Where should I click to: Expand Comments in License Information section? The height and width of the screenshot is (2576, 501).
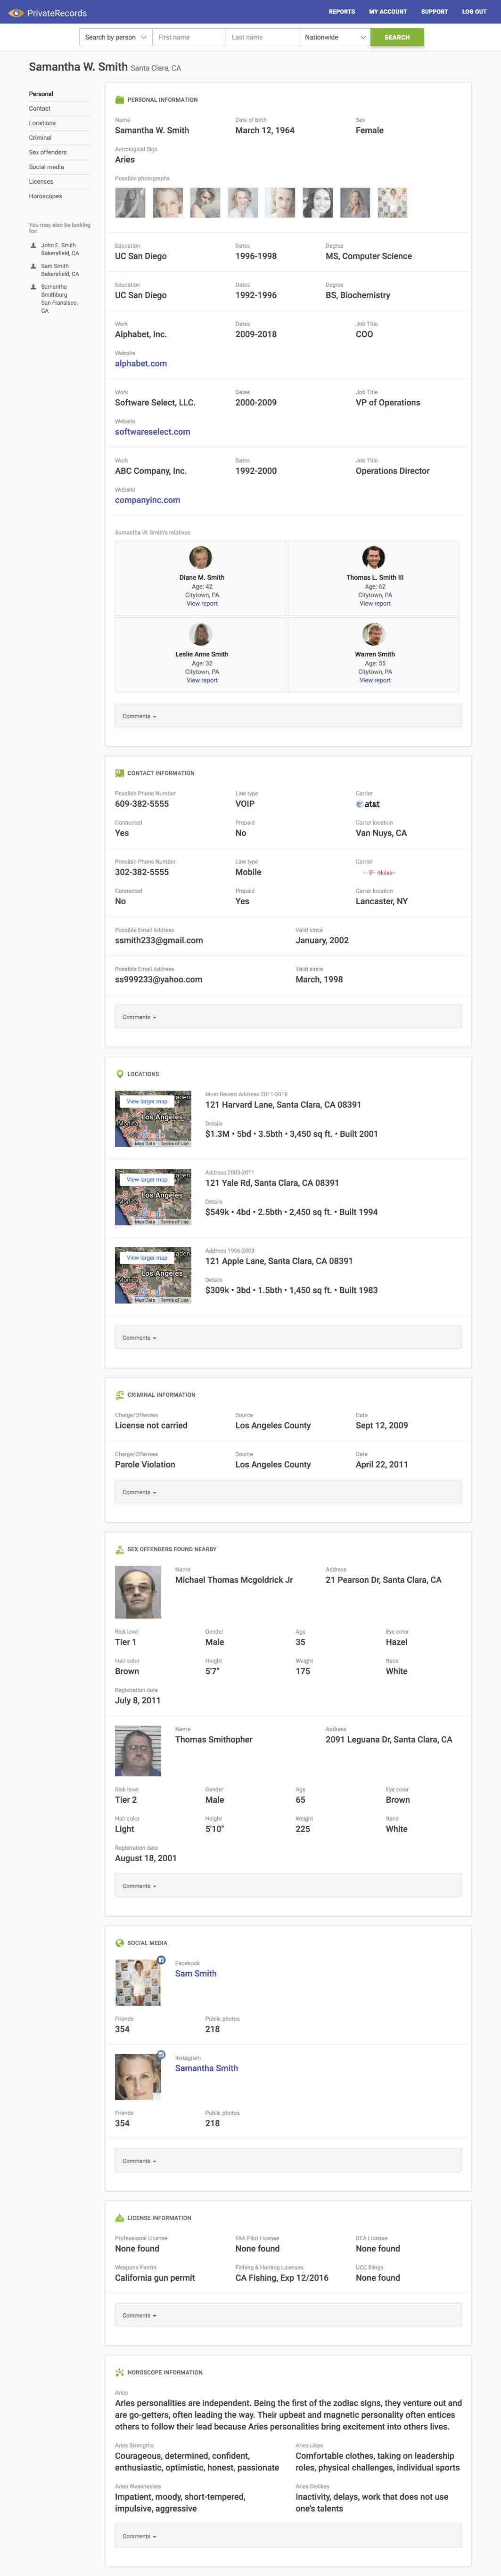point(288,2315)
